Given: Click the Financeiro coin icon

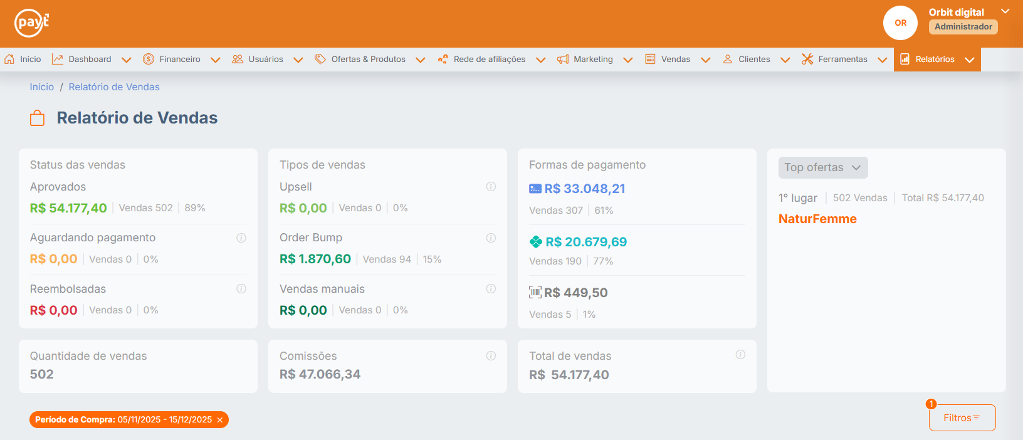Looking at the screenshot, I should (x=149, y=59).
